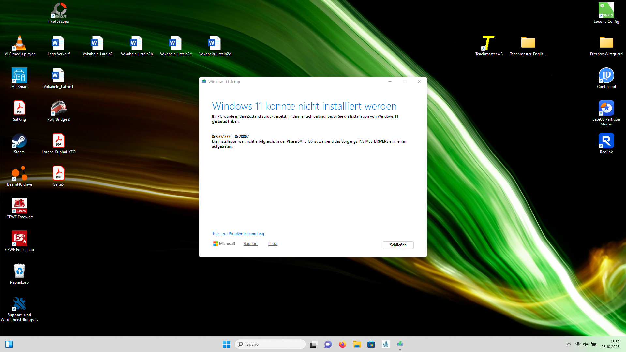
Task: Select the Support- und Wiederherstellungs shortcut
Action: pos(20,309)
